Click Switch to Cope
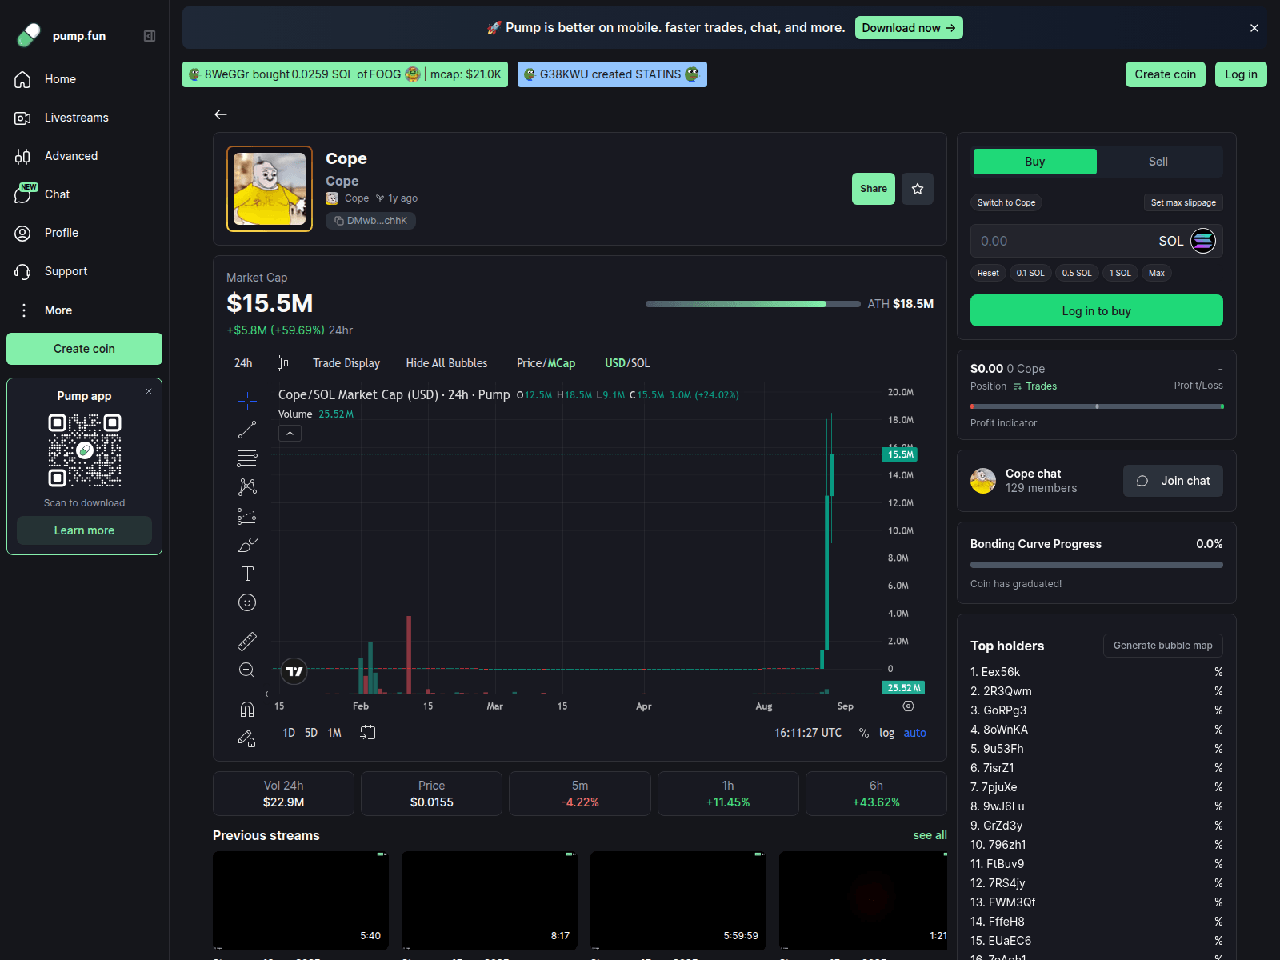 click(x=1006, y=202)
